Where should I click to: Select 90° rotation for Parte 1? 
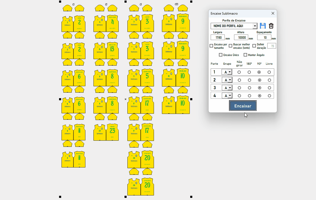pos(259,72)
